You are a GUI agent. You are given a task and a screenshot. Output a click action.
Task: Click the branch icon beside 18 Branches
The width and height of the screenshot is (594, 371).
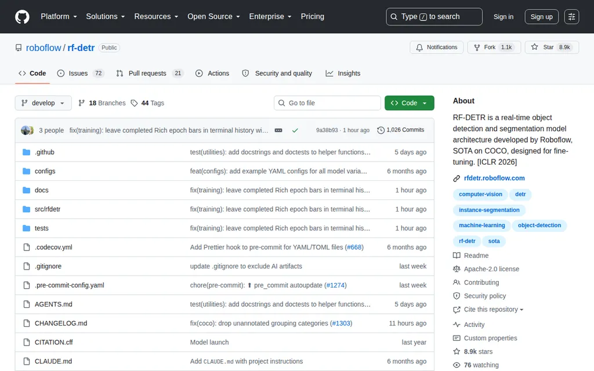(x=81, y=103)
